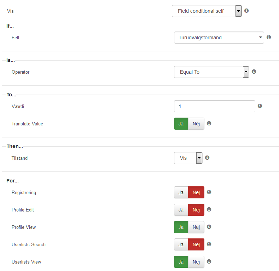The width and height of the screenshot is (279, 271).
Task: Open the Turudvalgsformand field dropdown
Action: point(219,38)
